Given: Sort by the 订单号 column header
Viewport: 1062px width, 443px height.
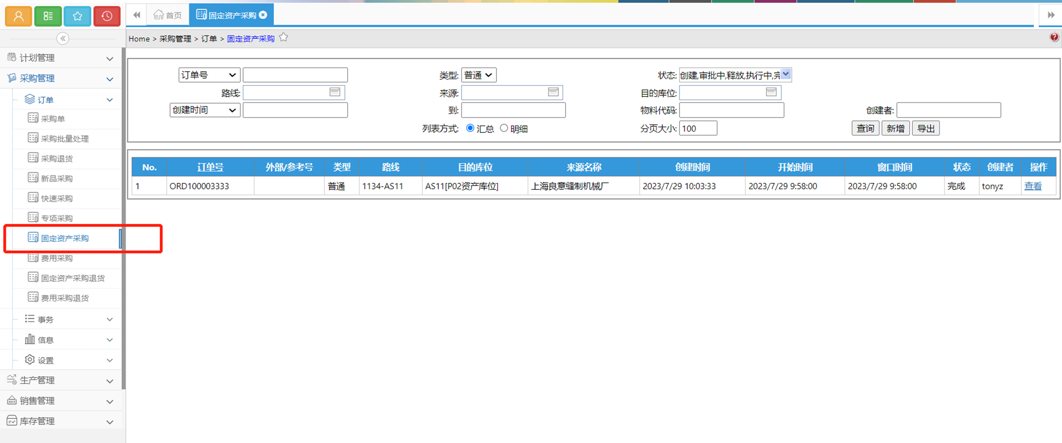Looking at the screenshot, I should point(210,167).
